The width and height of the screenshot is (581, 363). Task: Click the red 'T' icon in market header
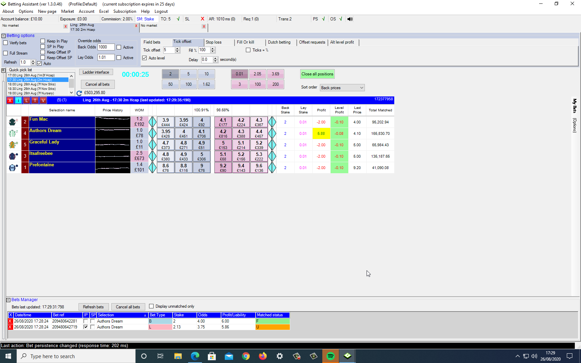tap(35, 100)
